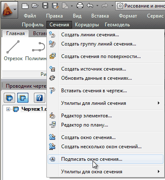This screenshot has height=180, width=165.
Task: Select the Чертеж1 drawing in the tree
Action: [34, 109]
